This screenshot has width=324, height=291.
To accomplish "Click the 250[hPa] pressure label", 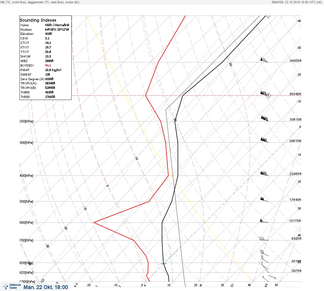I will [26, 121].
